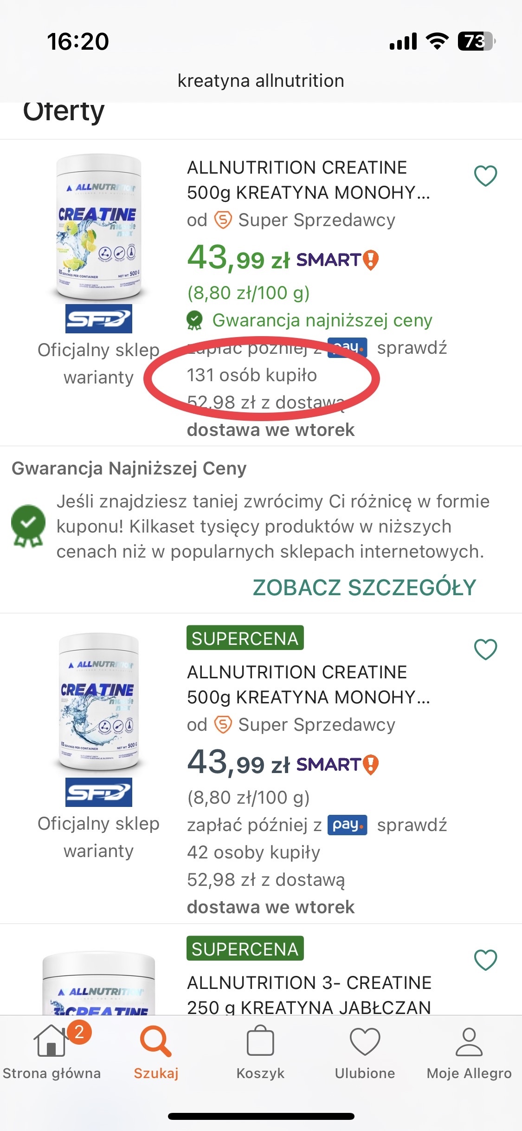Tap Gwarancja najniższej ceny label

322,320
